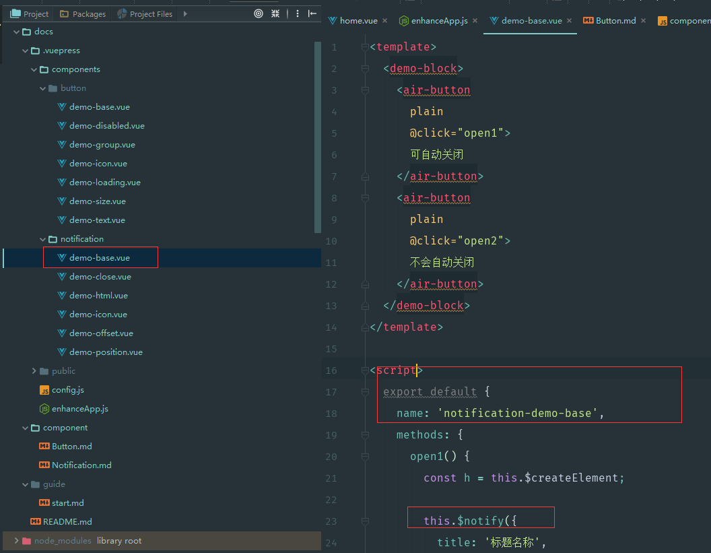
Task: Switch to the Packages view tab
Action: pos(83,14)
